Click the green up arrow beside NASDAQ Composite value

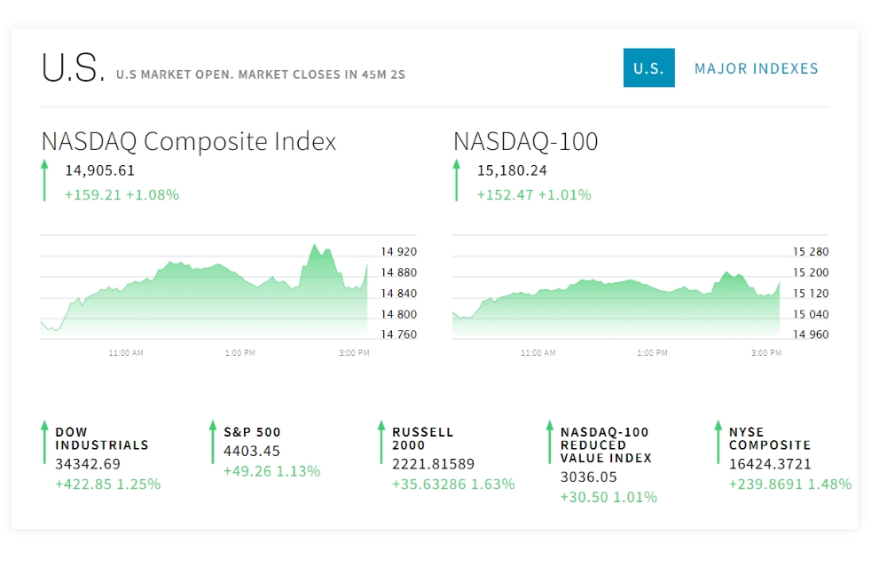point(44,180)
